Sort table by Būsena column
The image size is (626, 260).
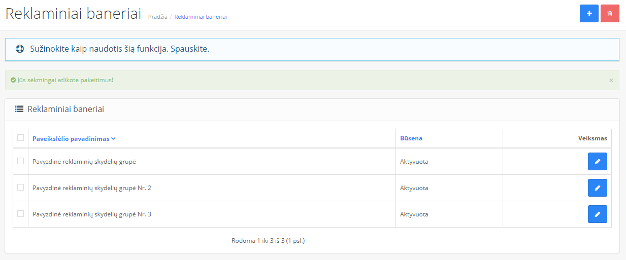411,138
